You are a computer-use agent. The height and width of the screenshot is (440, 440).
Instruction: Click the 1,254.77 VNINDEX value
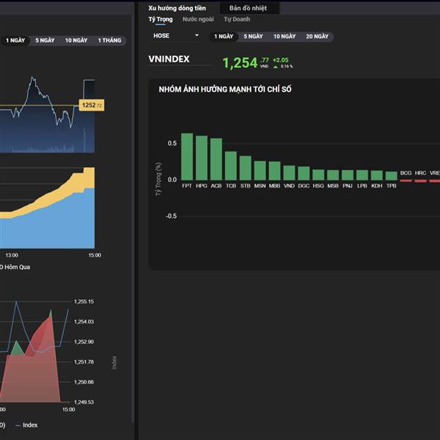tap(246, 62)
